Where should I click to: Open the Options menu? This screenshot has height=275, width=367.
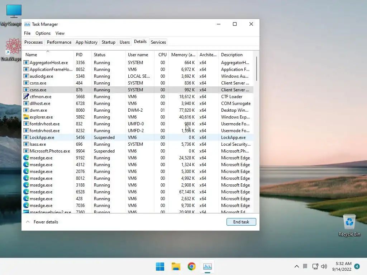click(43, 33)
